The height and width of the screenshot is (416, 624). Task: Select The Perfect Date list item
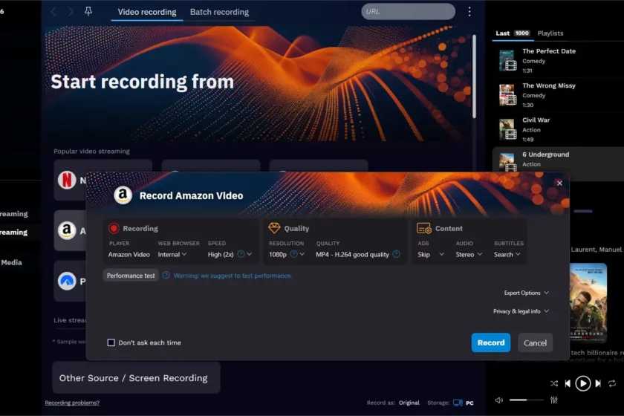[558, 60]
